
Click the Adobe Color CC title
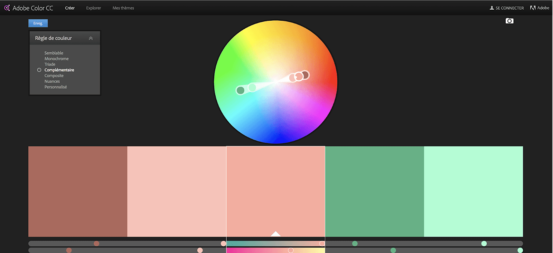33,8
